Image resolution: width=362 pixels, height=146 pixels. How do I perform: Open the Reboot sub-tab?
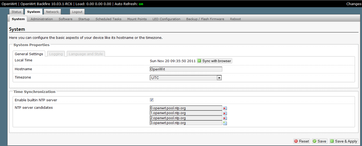(236, 19)
